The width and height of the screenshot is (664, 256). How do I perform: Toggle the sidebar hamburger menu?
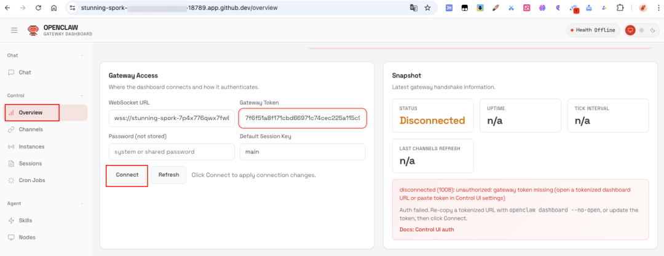point(14,30)
